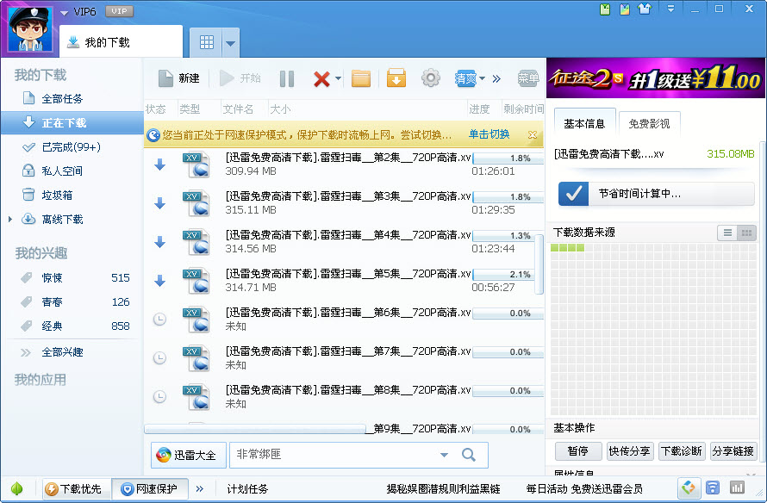
Task: Click the New task document icon
Action: click(x=165, y=78)
